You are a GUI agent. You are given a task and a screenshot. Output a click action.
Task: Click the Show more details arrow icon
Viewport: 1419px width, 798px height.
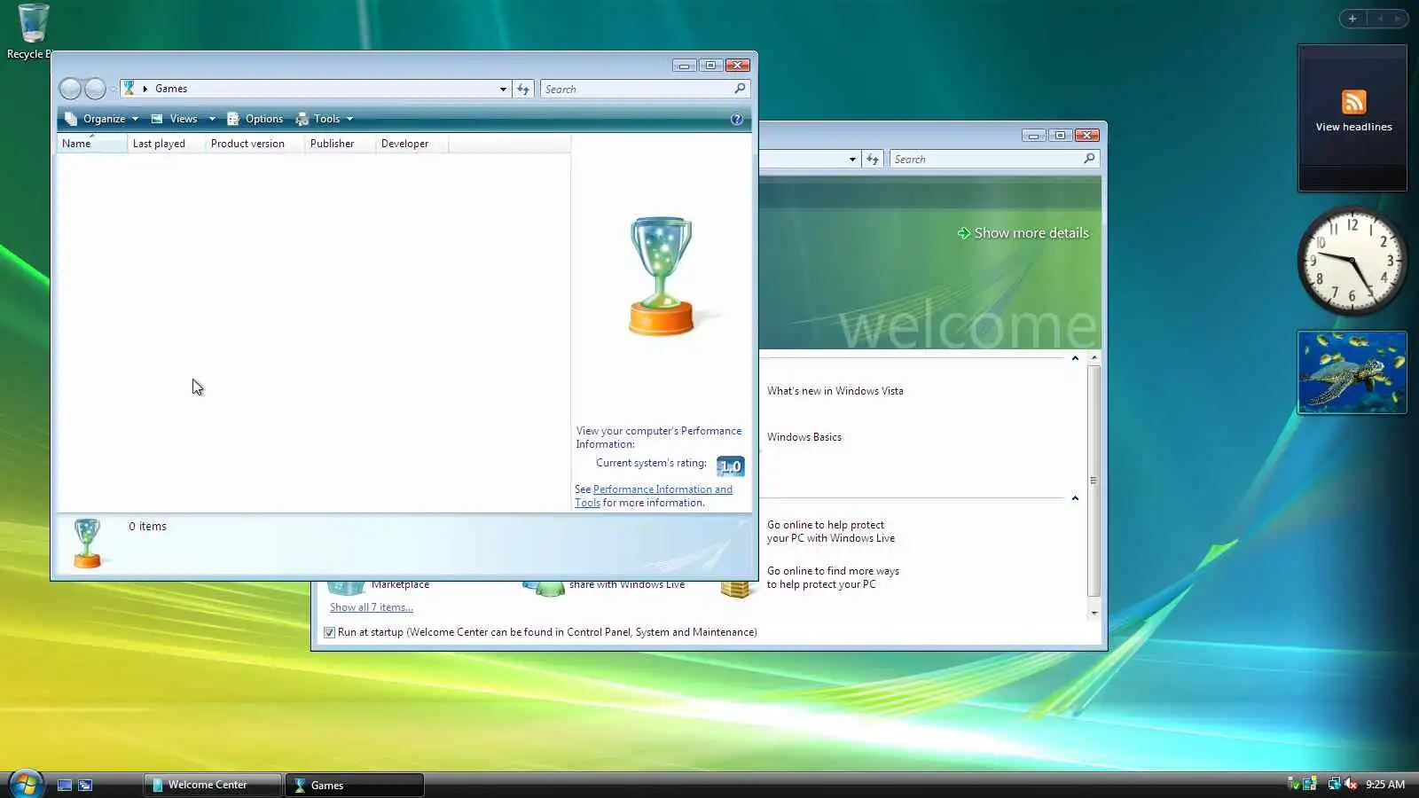click(x=963, y=233)
